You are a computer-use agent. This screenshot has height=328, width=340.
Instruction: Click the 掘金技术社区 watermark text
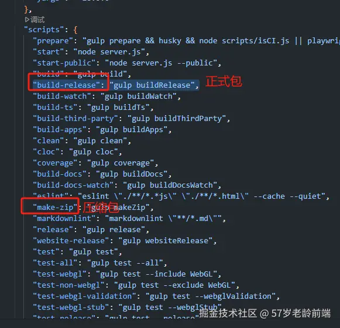click(x=228, y=313)
